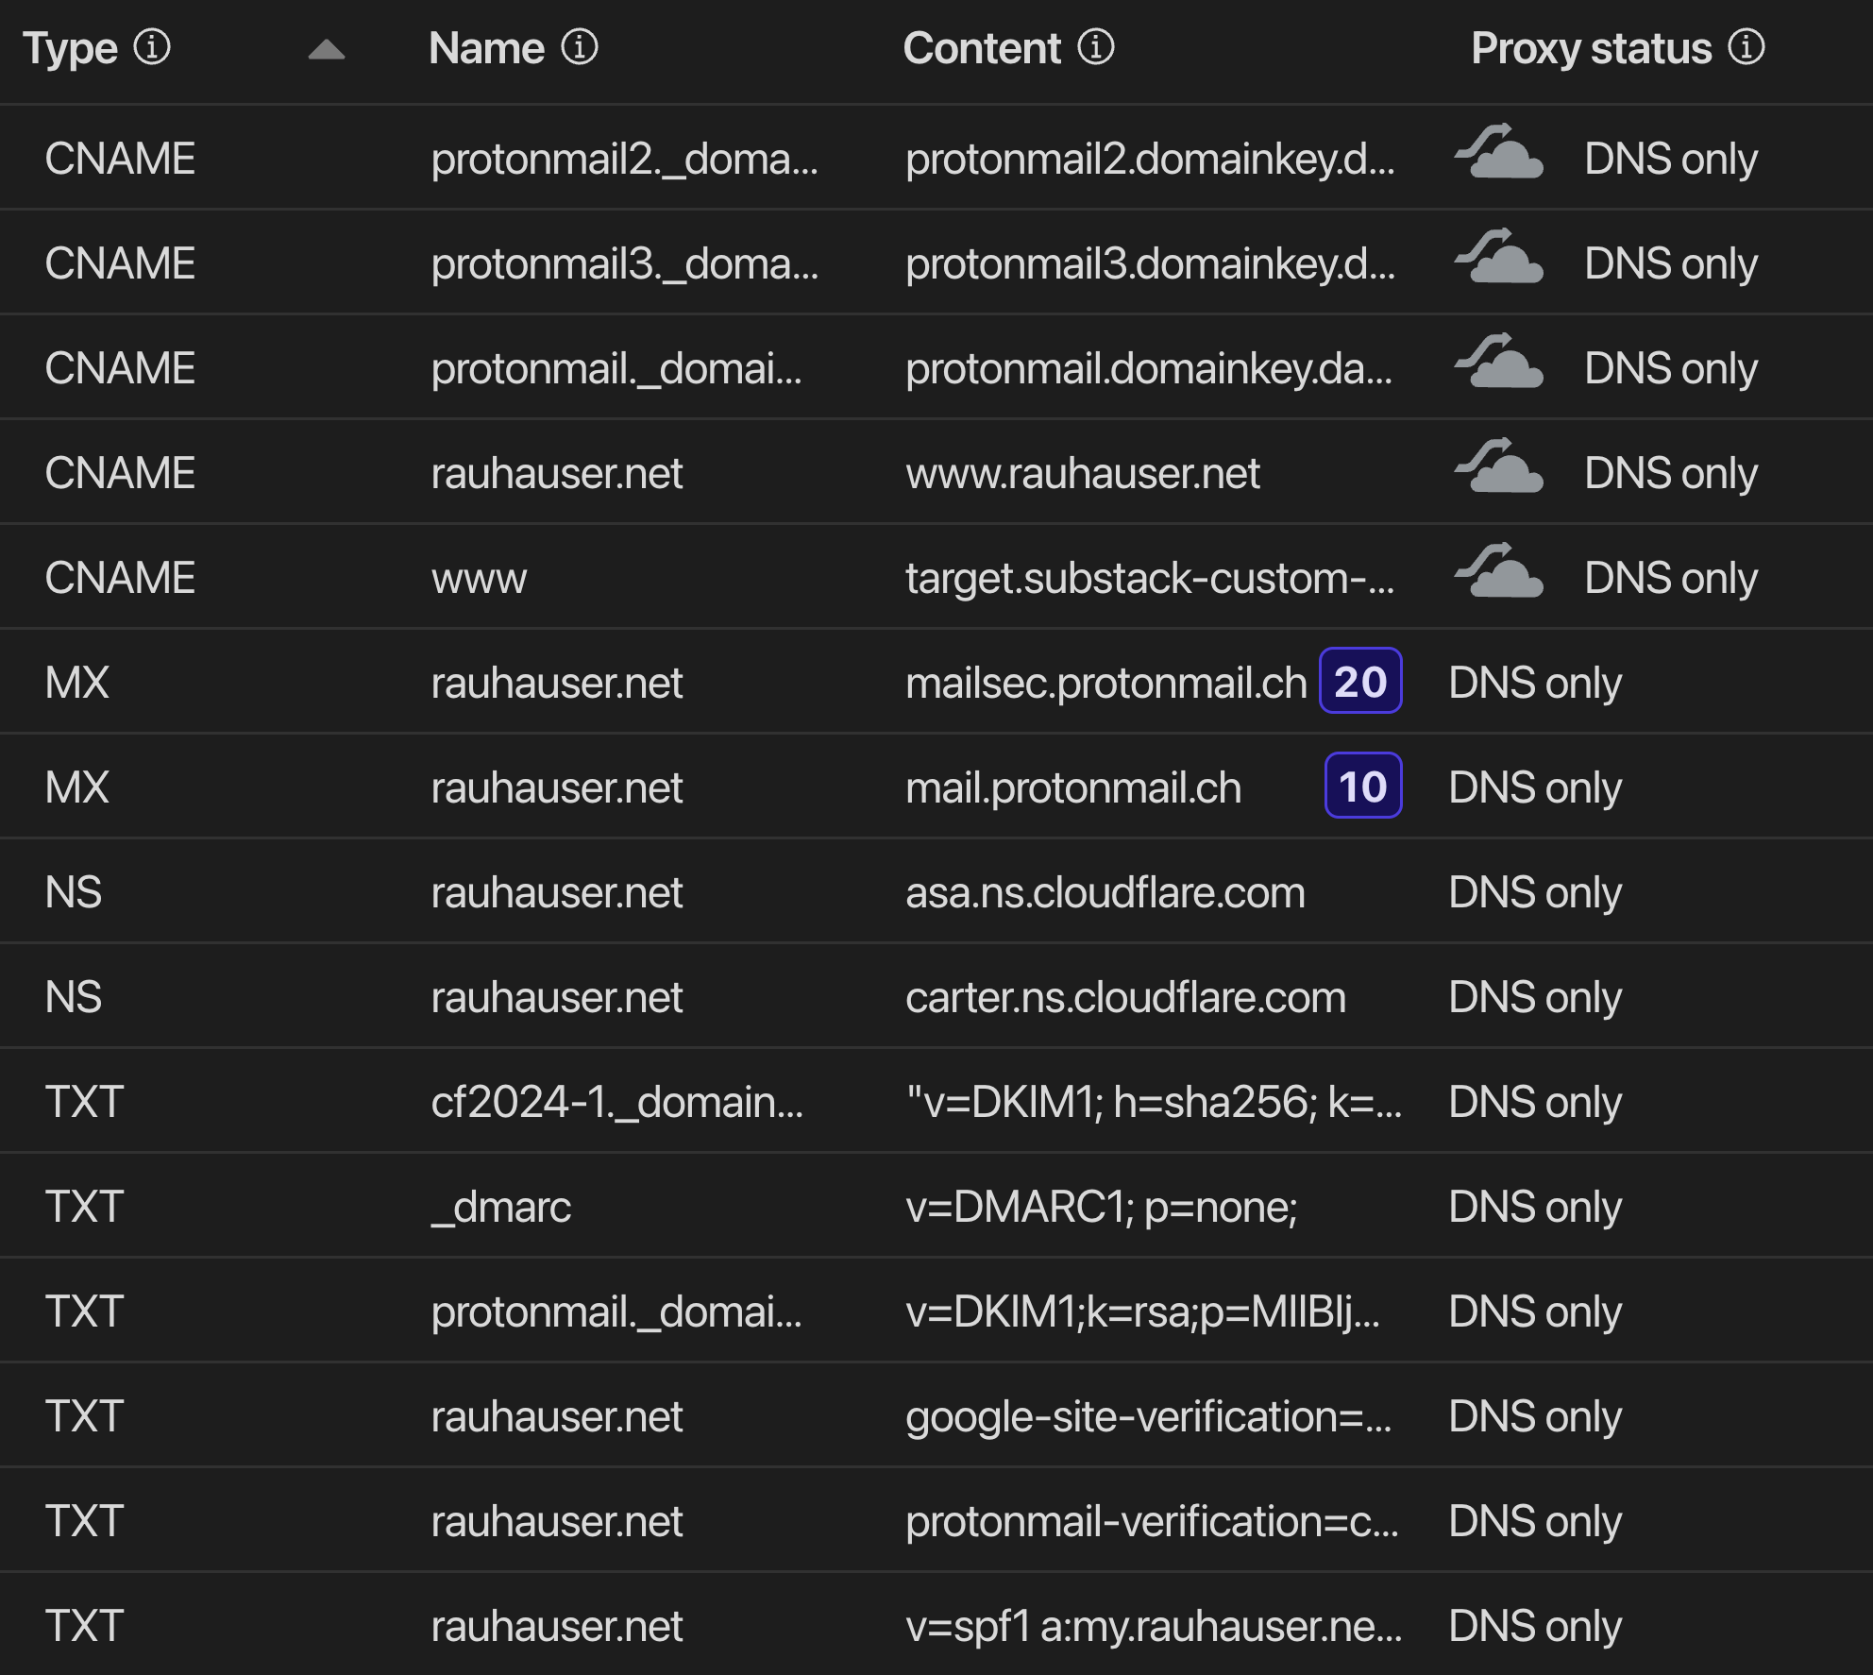The image size is (1873, 1675).
Task: Click content mailsec.protonmail.ch
Action: (x=1105, y=683)
